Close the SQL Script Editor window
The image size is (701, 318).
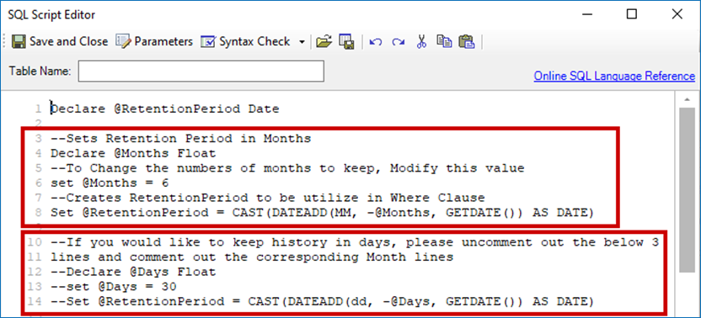(x=677, y=15)
